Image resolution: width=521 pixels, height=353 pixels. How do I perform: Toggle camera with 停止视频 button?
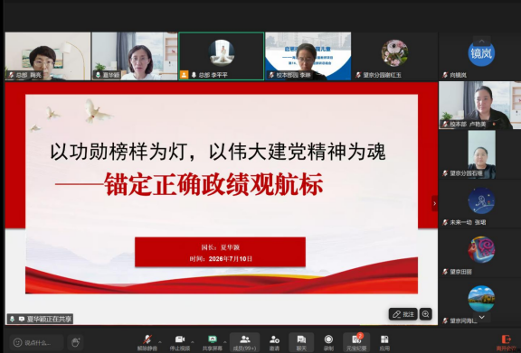(x=180, y=343)
